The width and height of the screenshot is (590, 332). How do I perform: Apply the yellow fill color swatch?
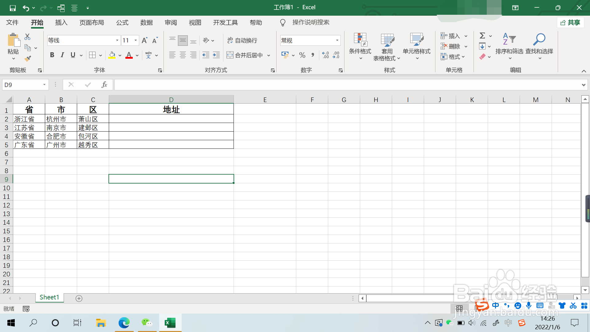coord(112,55)
